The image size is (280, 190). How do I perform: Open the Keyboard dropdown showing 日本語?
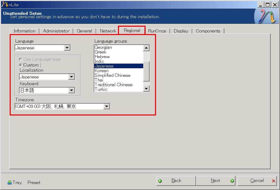click(x=72, y=90)
